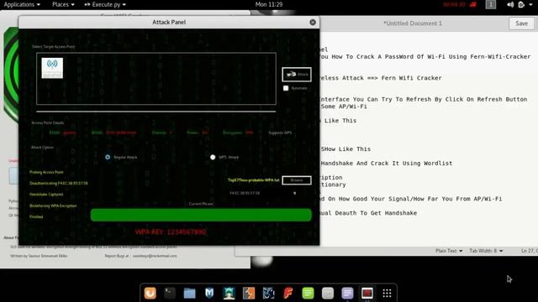
Task: Click the report bugs email link
Action: click(x=155, y=256)
